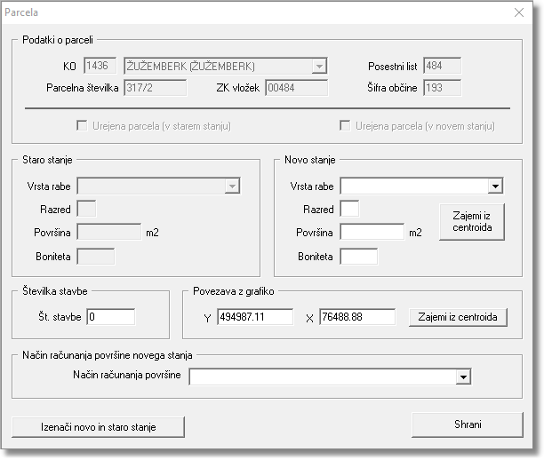544x460 pixels.
Task: Open Vrsta rabe dropdown in Staro stanje
Action: coord(232,186)
